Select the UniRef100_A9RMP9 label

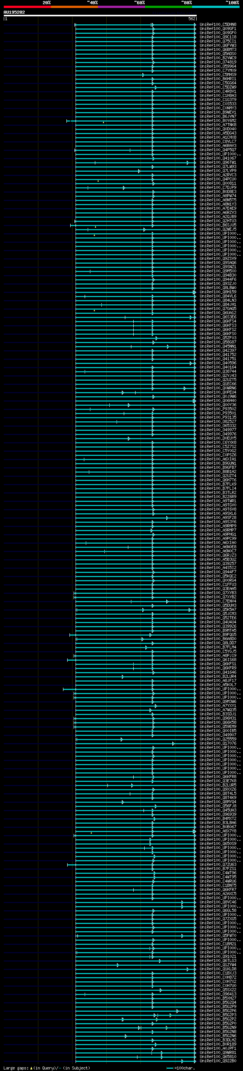(x=218, y=526)
